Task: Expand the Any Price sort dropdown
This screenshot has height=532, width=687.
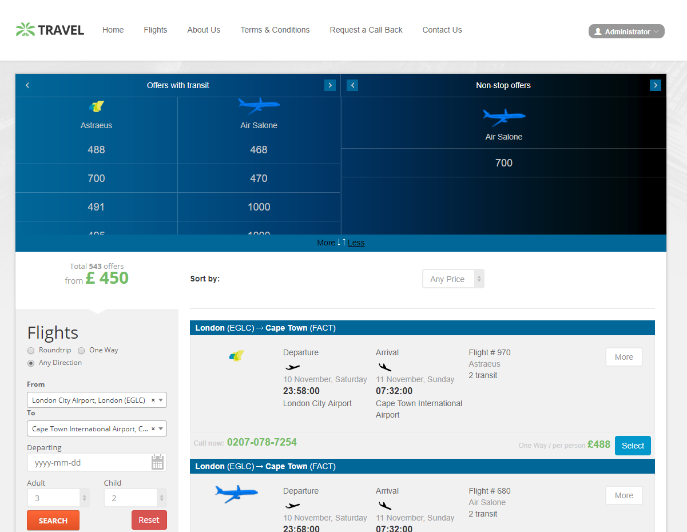Action: pyautogui.click(x=453, y=279)
